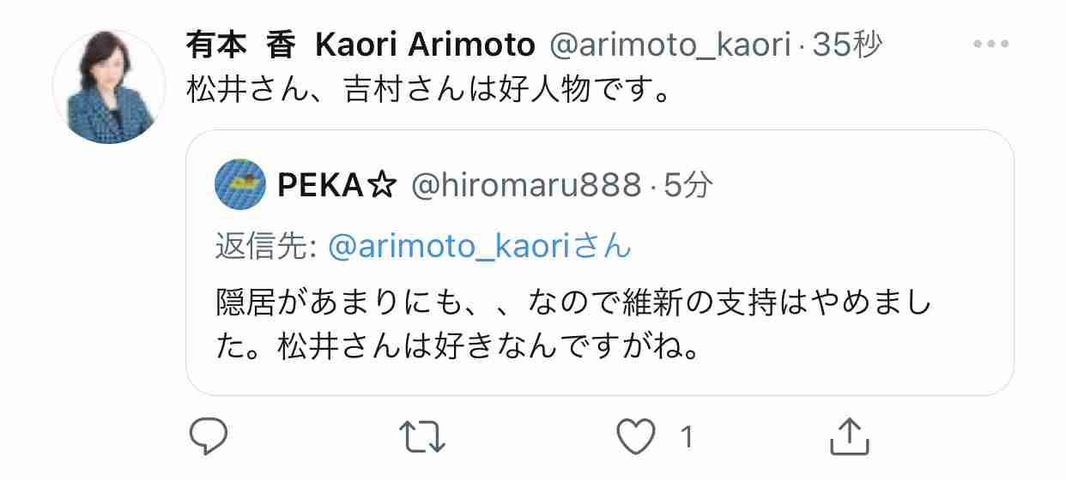Open the share upload arrow icon
1066x480 pixels.
[x=845, y=436]
